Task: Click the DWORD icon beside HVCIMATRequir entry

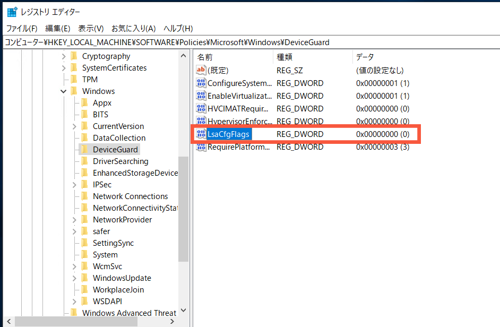Action: (x=201, y=109)
